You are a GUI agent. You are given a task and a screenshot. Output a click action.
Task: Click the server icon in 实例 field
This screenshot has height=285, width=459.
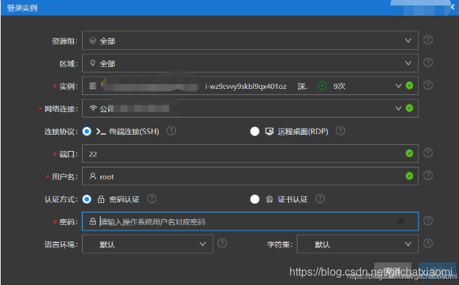[93, 85]
